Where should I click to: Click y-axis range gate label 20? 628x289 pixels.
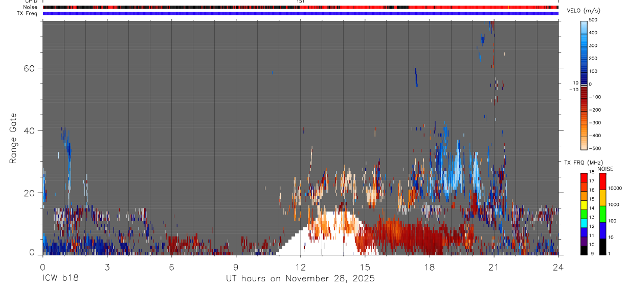point(30,193)
